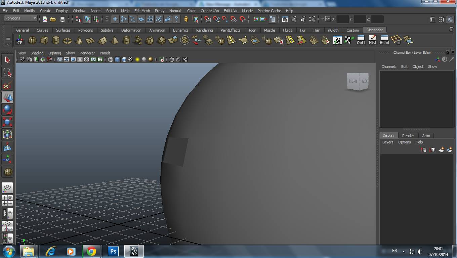This screenshot has width=457, height=258.
Task: Select the Select tool arrow
Action: [7, 59]
